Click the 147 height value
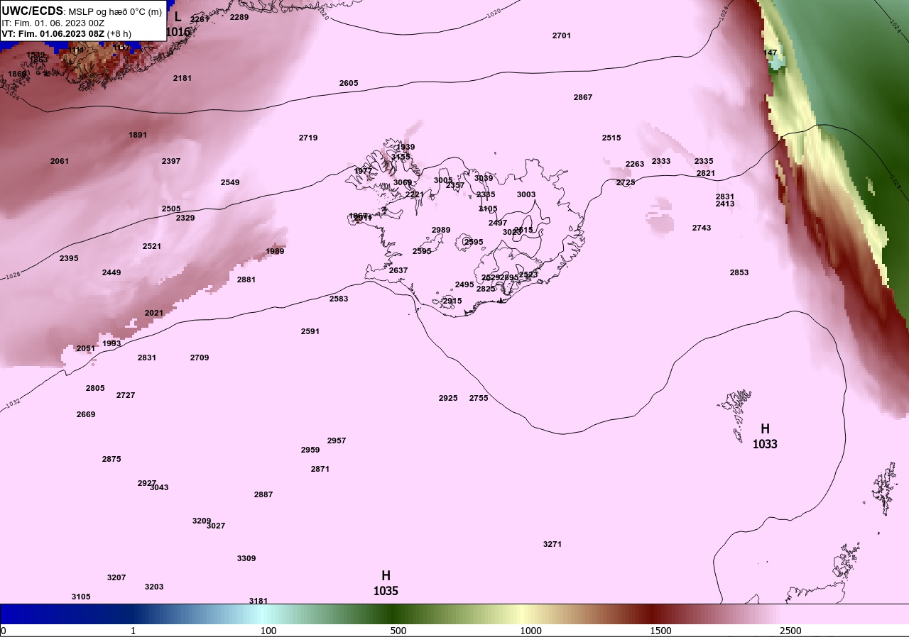 pos(771,52)
